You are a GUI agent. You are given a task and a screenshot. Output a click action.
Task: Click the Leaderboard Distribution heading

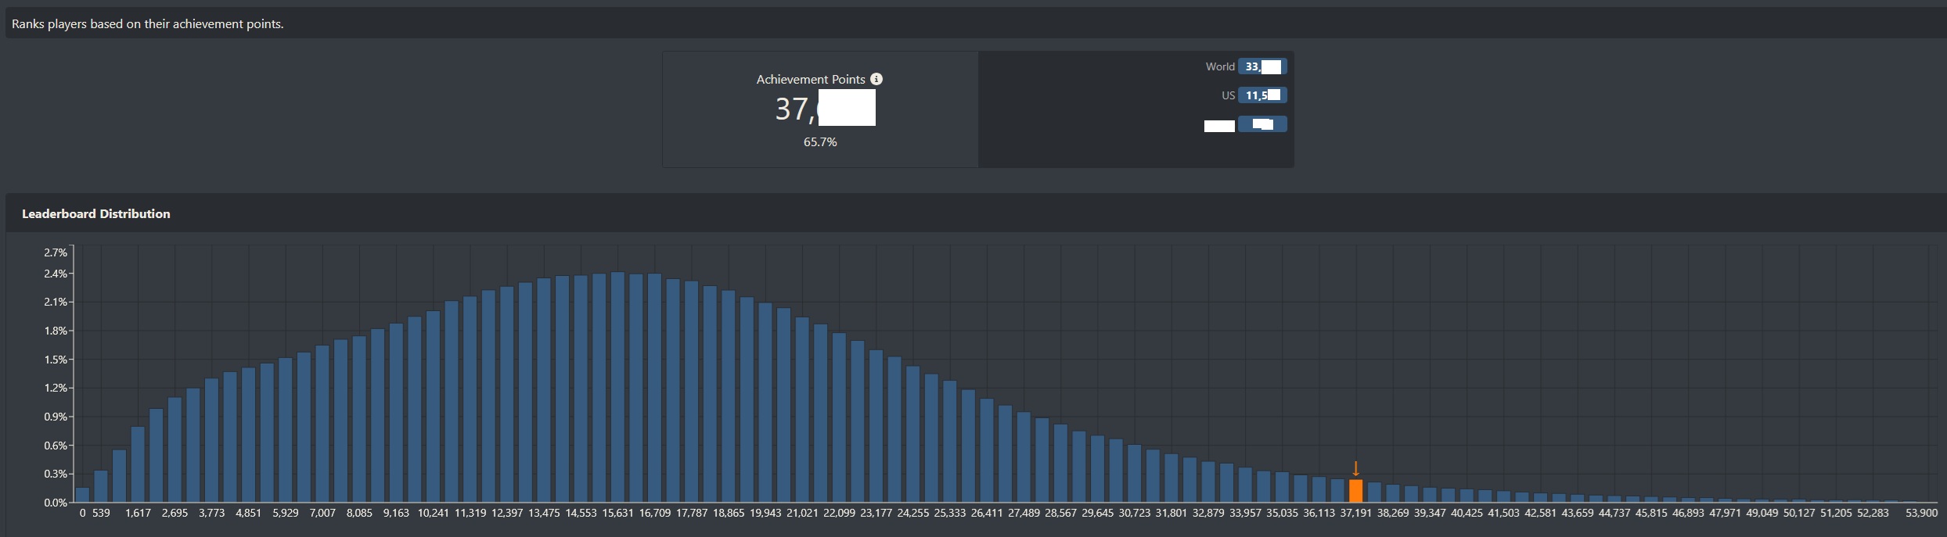tap(96, 213)
